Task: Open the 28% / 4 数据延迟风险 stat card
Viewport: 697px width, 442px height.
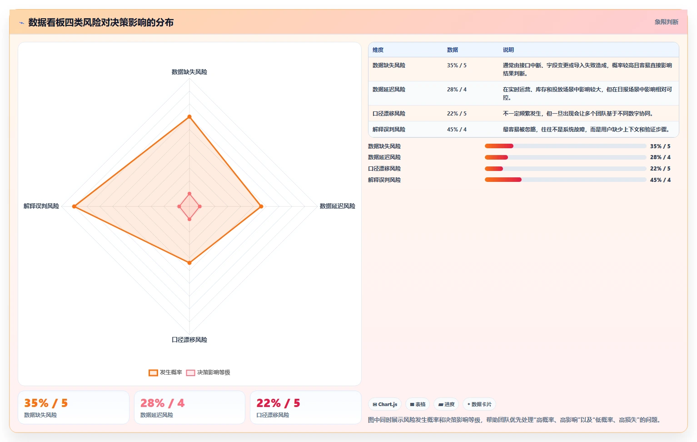Action: [189, 407]
